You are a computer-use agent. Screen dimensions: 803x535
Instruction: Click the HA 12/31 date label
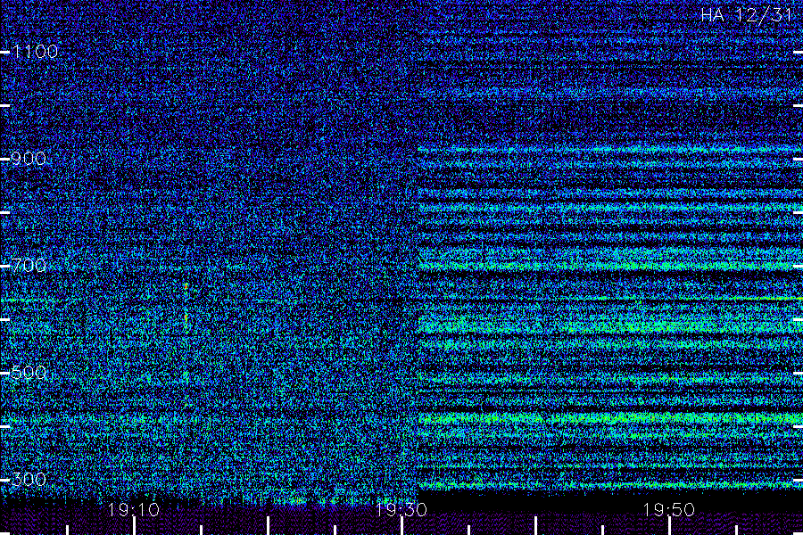pos(747,15)
